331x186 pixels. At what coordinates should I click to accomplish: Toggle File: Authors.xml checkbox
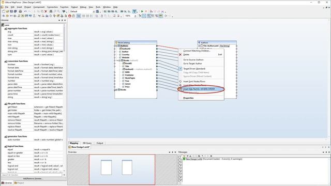click(x=202, y=46)
